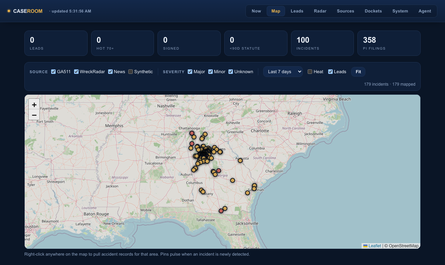
Task: Open the Leads tab
Action: 297,11
